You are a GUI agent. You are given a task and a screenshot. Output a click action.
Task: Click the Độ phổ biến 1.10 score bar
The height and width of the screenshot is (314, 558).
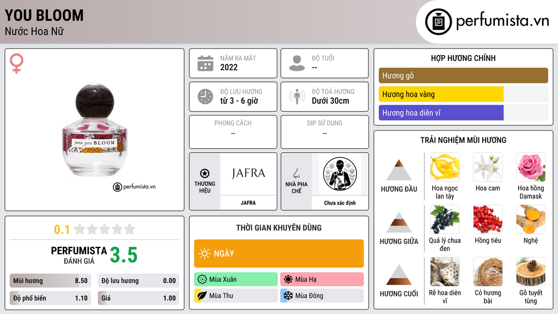coord(50,298)
